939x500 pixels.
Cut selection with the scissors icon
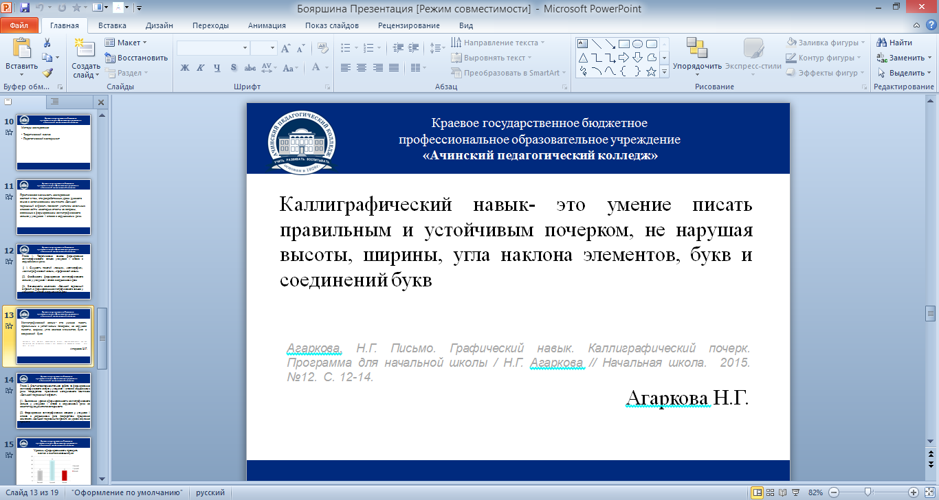47,43
